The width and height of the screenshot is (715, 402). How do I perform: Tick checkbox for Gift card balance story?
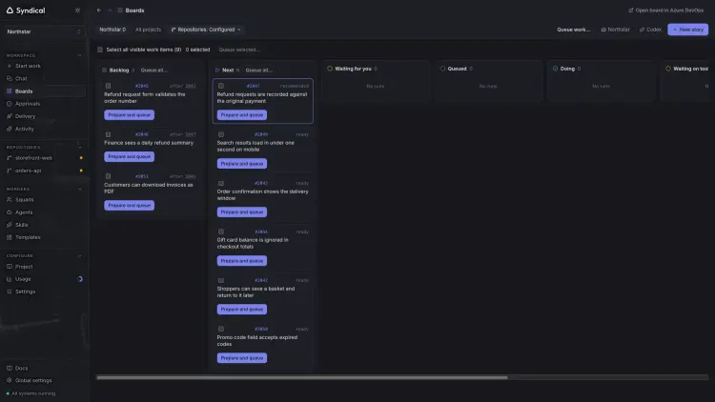click(221, 231)
